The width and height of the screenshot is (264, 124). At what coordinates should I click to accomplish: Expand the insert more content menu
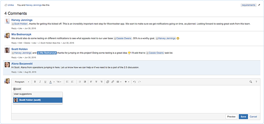click(127, 82)
